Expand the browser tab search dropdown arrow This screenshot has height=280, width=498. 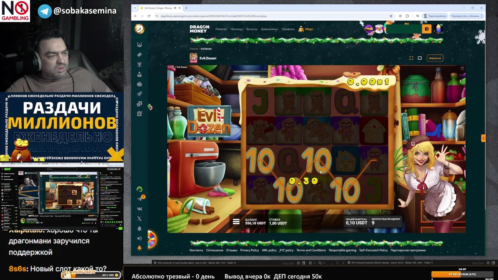coord(135,8)
